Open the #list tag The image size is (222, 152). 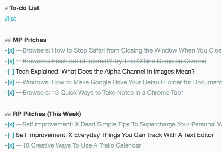10,19
